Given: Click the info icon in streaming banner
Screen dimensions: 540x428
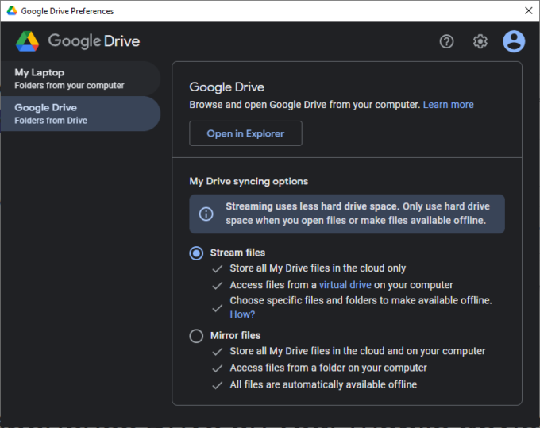Looking at the screenshot, I should tap(206, 214).
